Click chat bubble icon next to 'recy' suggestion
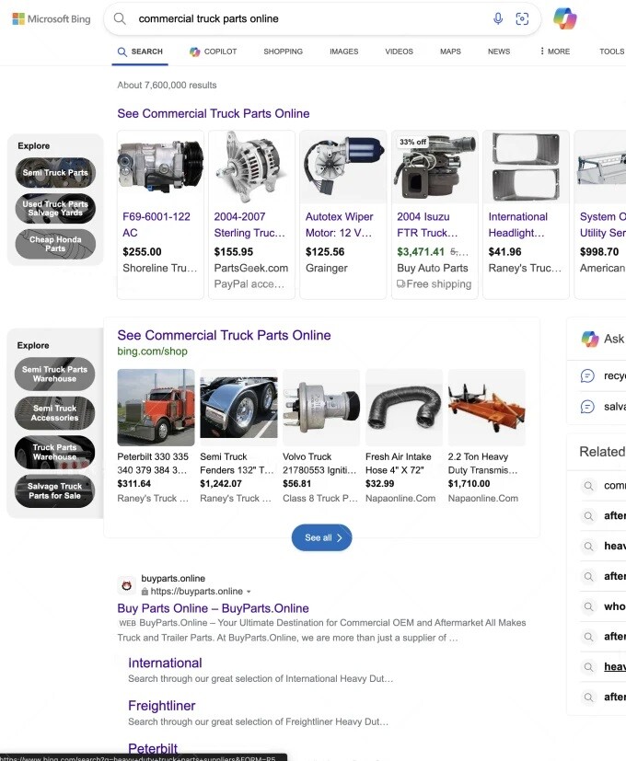626x761 pixels. pyautogui.click(x=587, y=375)
